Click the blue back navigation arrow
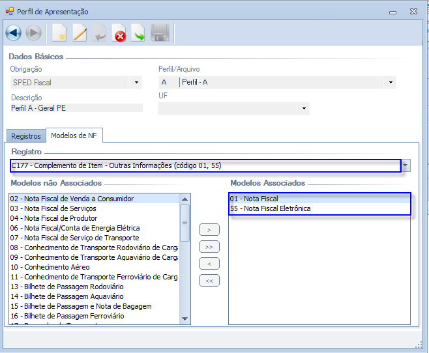The image size is (429, 353). [x=14, y=33]
